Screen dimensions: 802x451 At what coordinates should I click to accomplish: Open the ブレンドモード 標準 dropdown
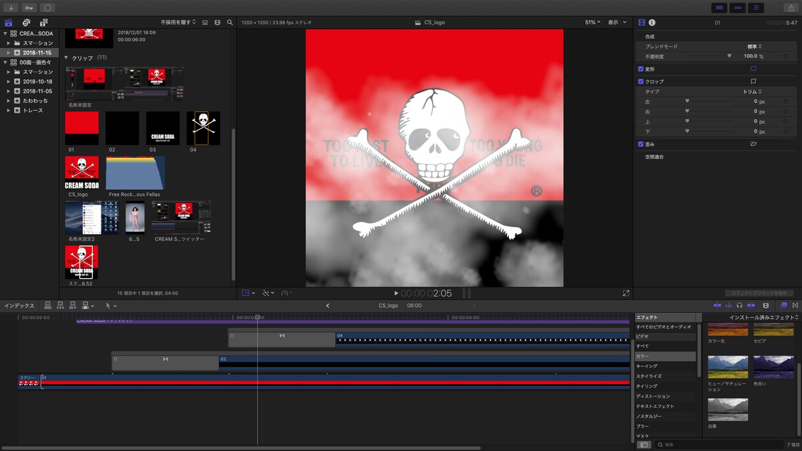click(755, 47)
